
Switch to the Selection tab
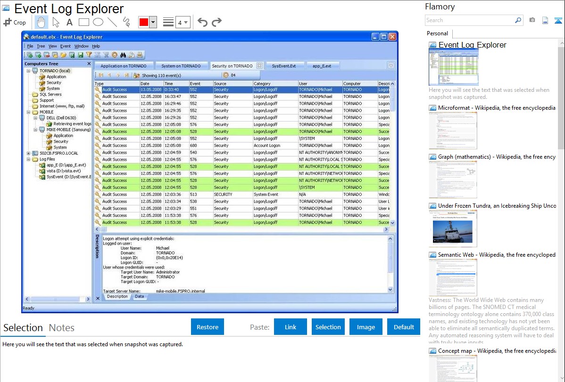pos(23,328)
